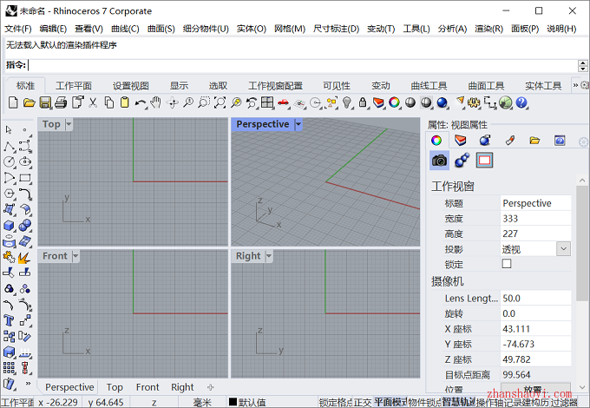Open the 文件(F) menu
590x408 pixels.
click(17, 29)
